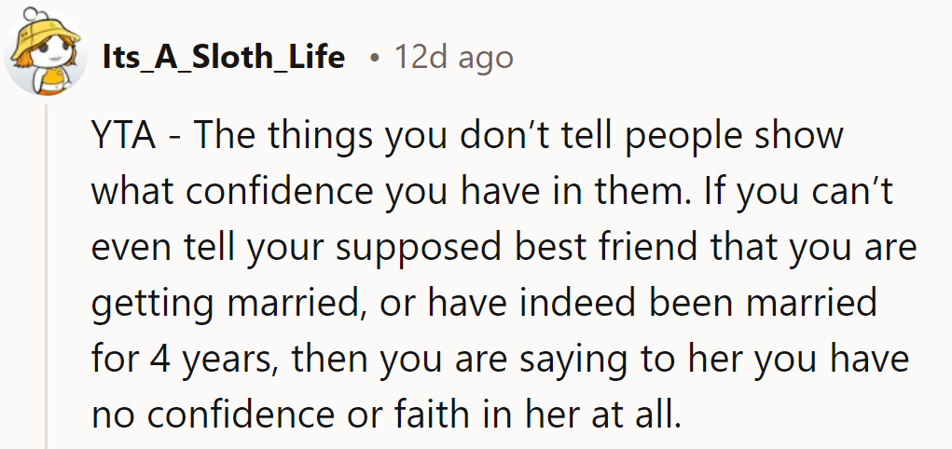Click the first comment line starting "YTA - The things"

click(466, 137)
